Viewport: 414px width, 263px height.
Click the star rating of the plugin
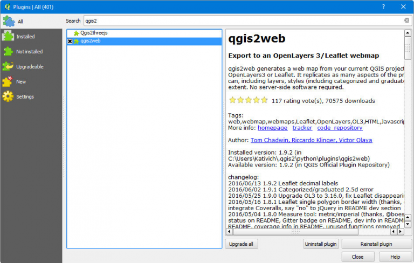coord(249,100)
